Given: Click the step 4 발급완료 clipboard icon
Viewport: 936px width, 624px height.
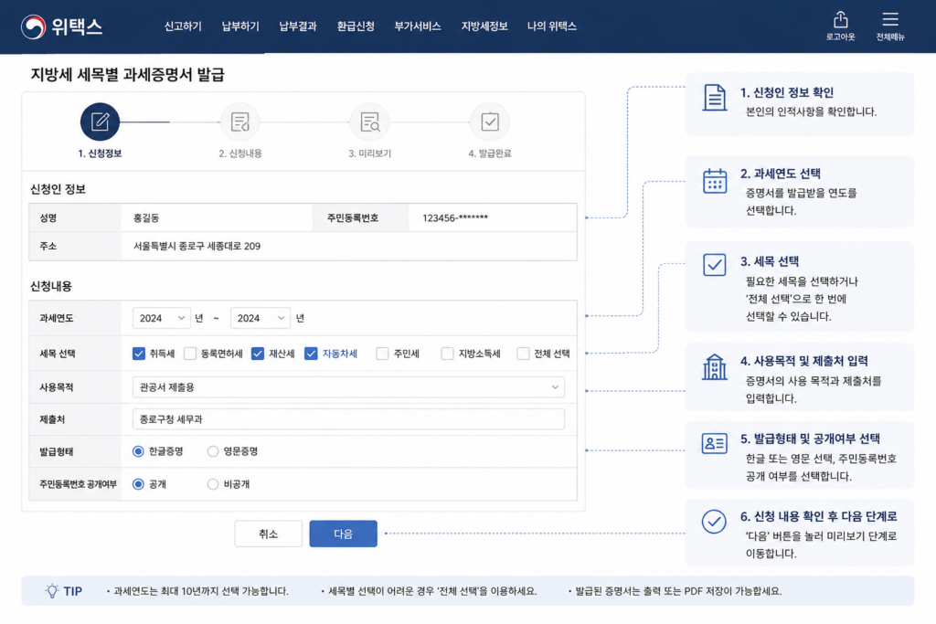Looking at the screenshot, I should (x=490, y=122).
